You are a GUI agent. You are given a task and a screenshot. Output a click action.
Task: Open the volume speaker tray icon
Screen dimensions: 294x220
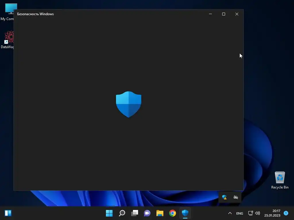click(x=258, y=213)
